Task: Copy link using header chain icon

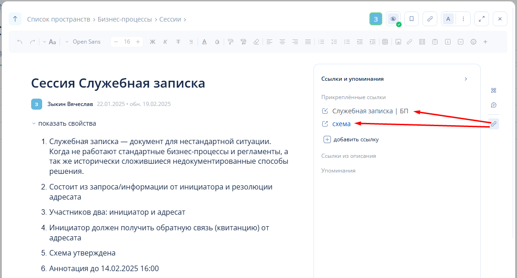Action: [429, 19]
